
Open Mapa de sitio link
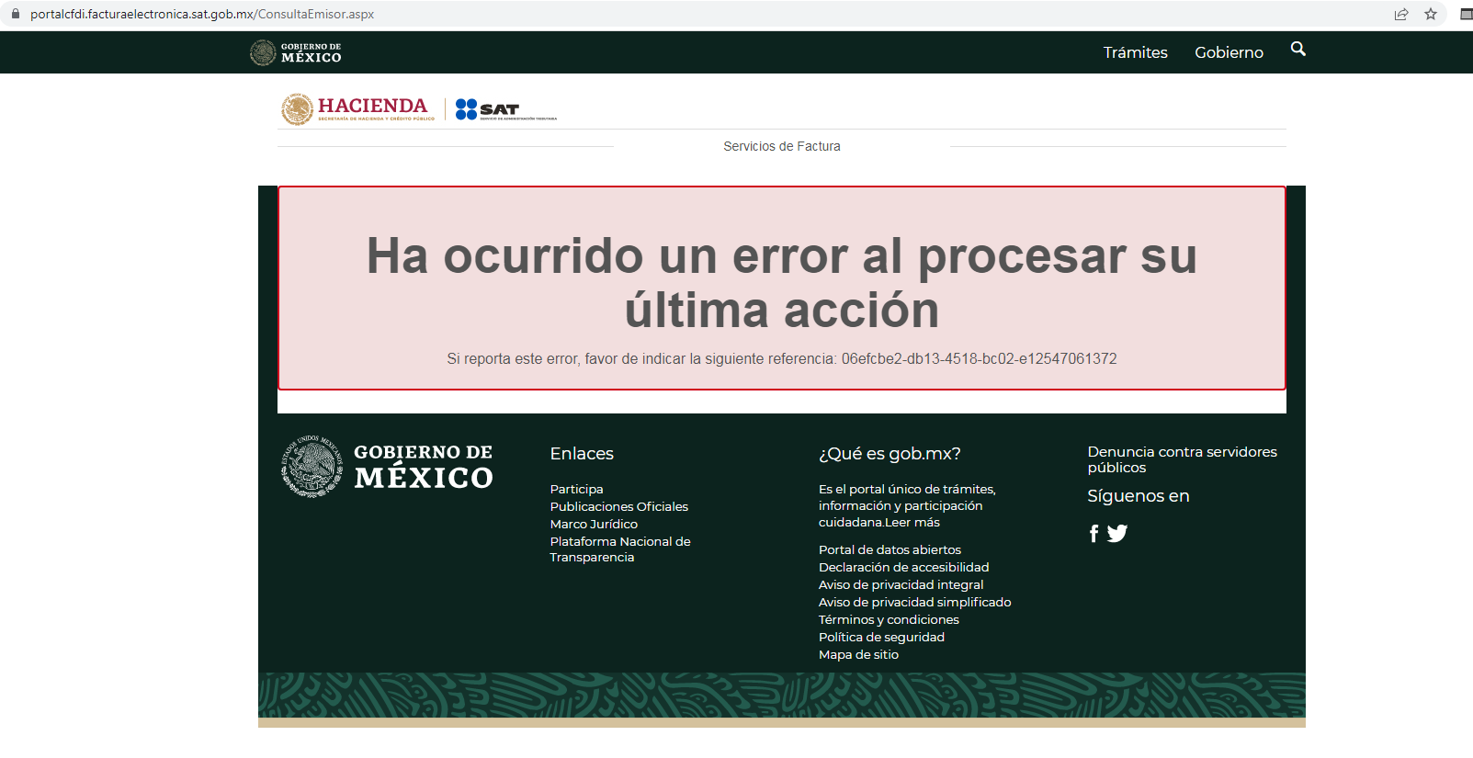pyautogui.click(x=858, y=654)
